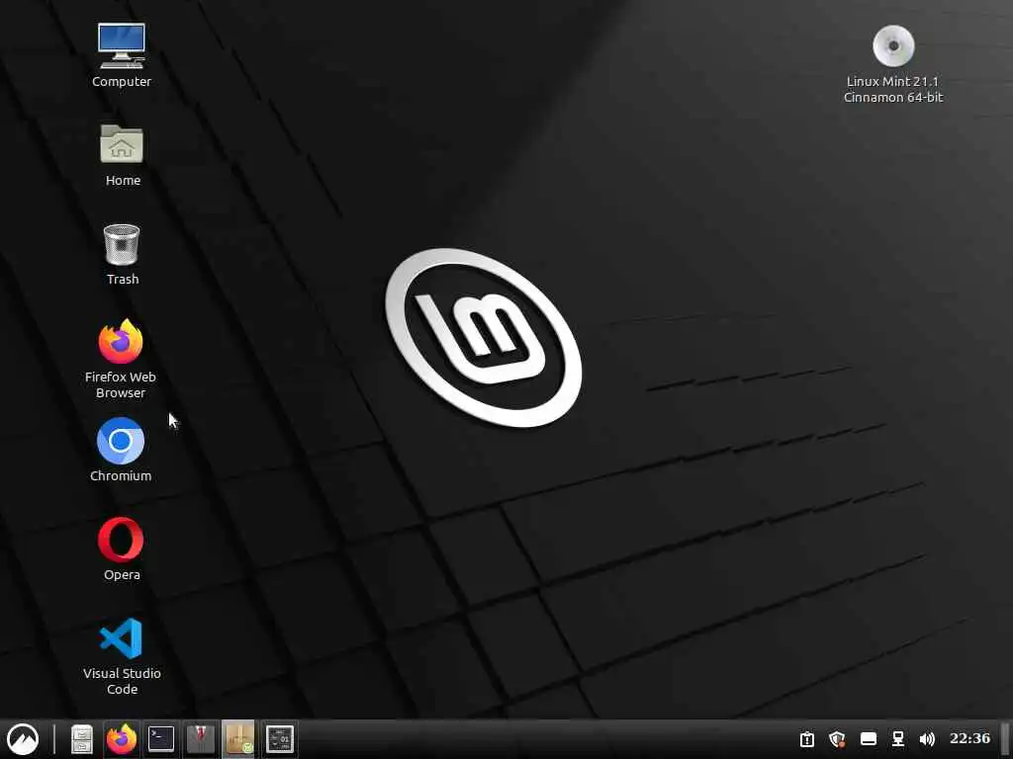The width and height of the screenshot is (1013, 759).
Task: Click the on-screen keyboard tray icon
Action: [869, 739]
